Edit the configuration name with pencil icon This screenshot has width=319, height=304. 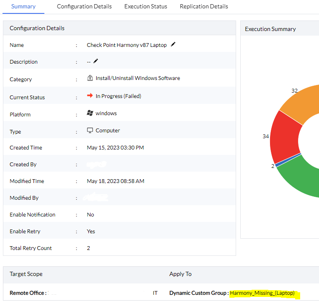[x=173, y=44]
